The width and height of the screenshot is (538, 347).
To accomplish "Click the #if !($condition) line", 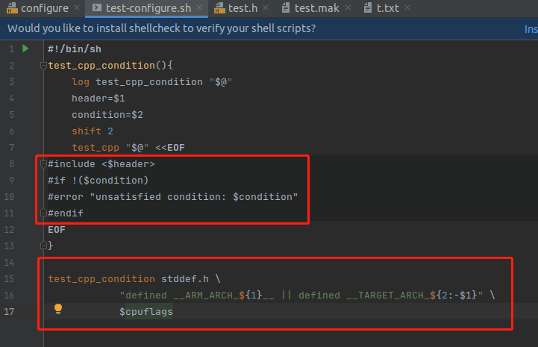I will click(98, 181).
